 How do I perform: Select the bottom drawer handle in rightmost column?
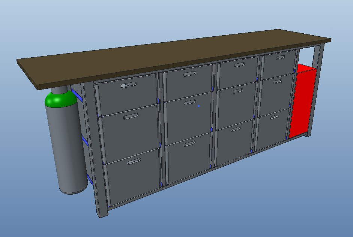coord(274,117)
